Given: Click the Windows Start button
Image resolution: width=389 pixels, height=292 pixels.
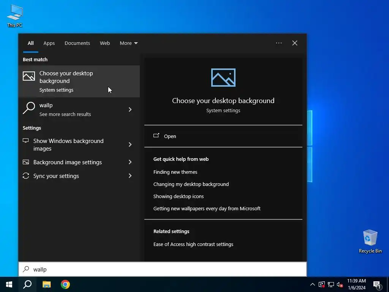Looking at the screenshot, I should pyautogui.click(x=9, y=284).
